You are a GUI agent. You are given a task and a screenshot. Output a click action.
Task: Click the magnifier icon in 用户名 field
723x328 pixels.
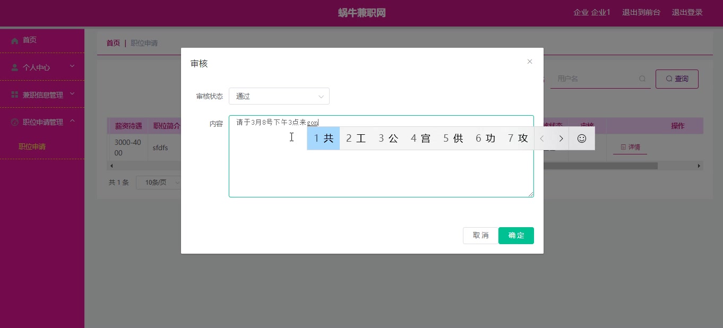tap(642, 79)
